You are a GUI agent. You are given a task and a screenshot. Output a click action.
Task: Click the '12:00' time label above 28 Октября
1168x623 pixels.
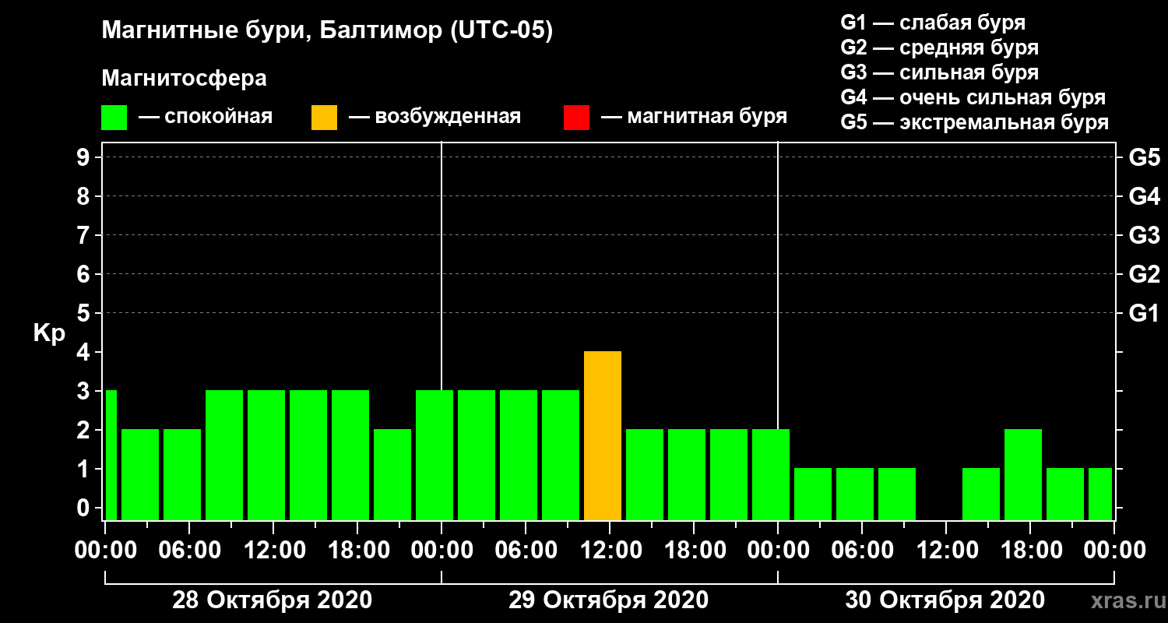pyautogui.click(x=273, y=550)
